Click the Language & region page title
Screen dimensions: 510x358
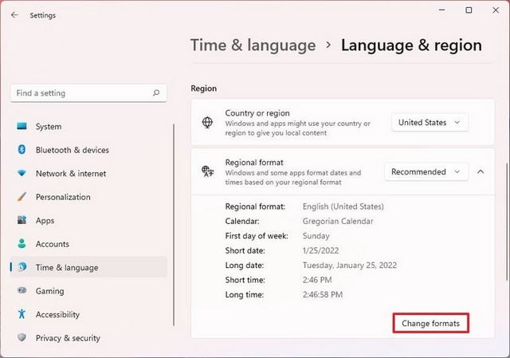[411, 45]
